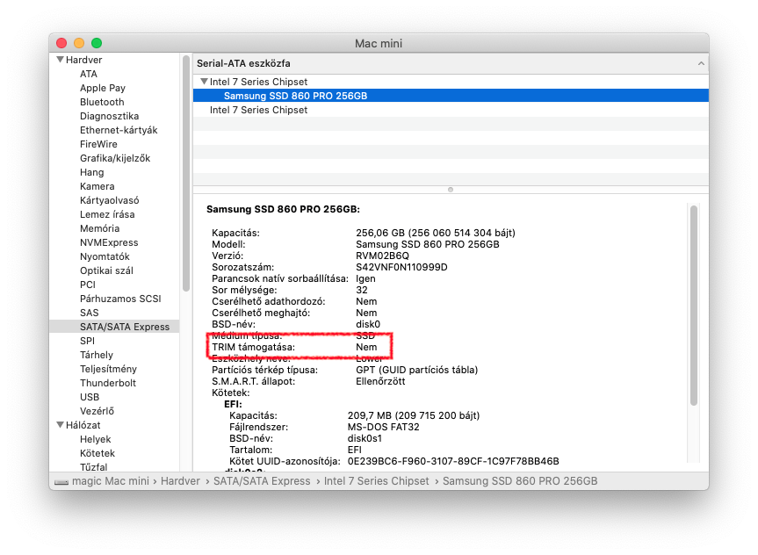The image size is (758, 555).
Task: Click the Mac mini computer icon in path bar
Action: point(61,482)
